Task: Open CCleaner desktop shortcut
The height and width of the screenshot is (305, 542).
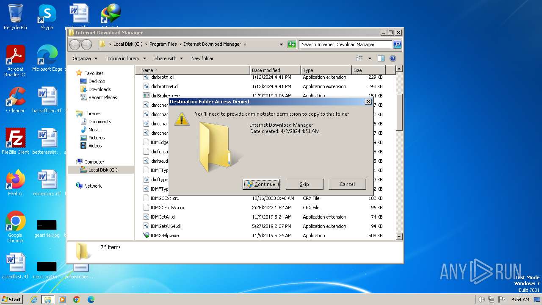Action: pos(15,100)
